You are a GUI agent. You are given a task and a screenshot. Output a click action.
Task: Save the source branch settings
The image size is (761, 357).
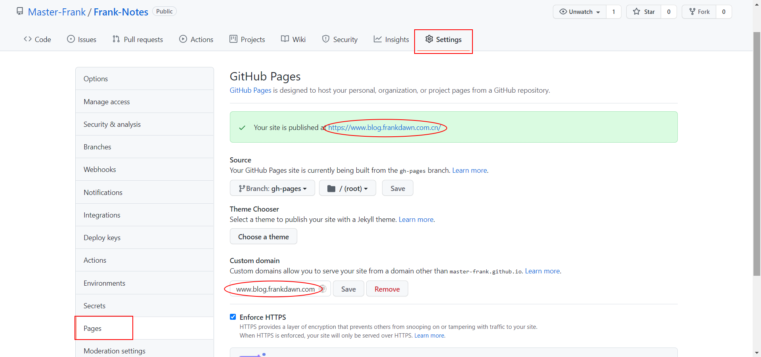[398, 188]
